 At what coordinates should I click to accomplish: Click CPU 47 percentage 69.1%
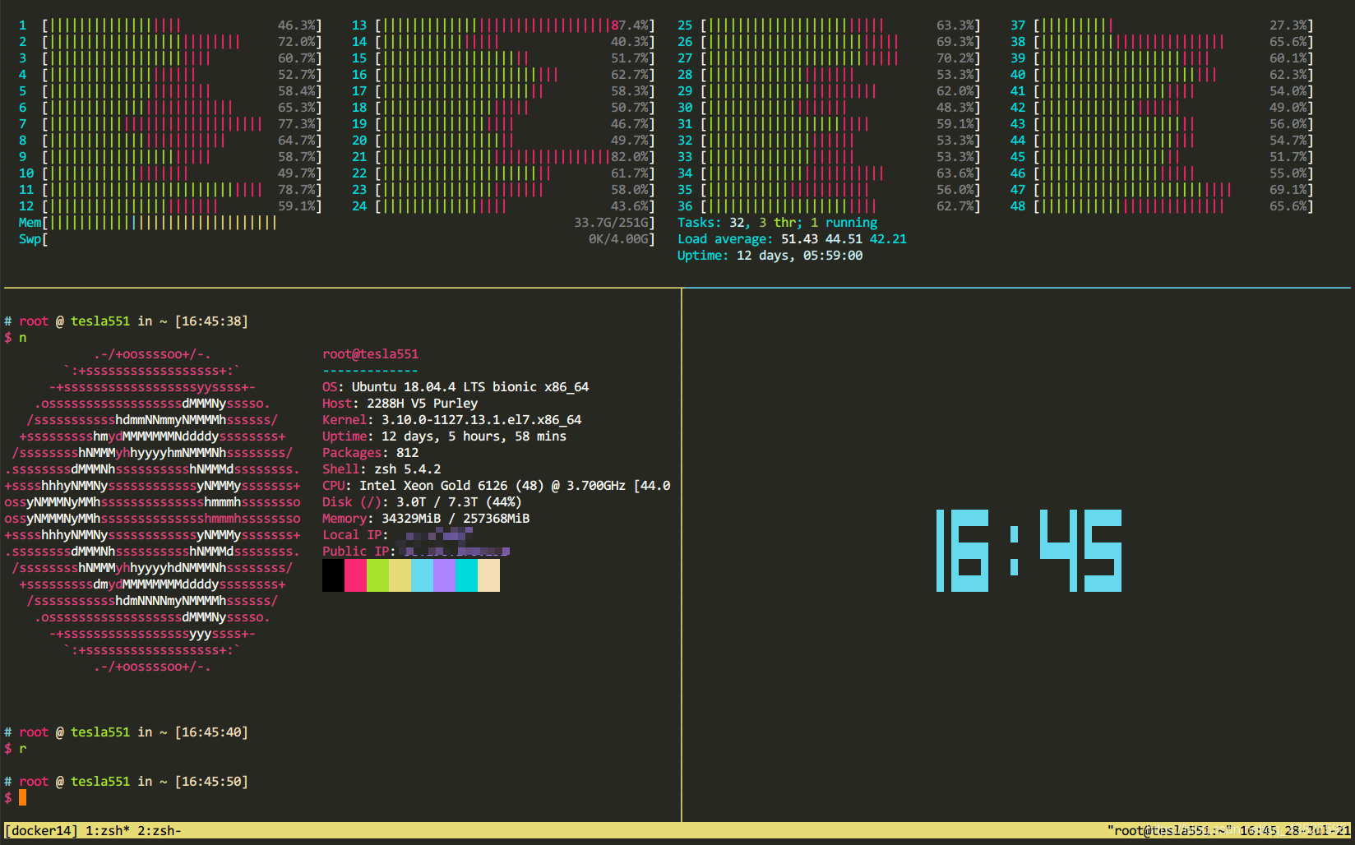[x=1288, y=190]
